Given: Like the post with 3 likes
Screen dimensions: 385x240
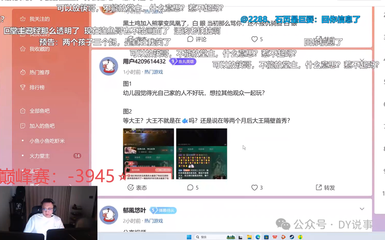Looking at the screenshot, I should pos(257,188).
